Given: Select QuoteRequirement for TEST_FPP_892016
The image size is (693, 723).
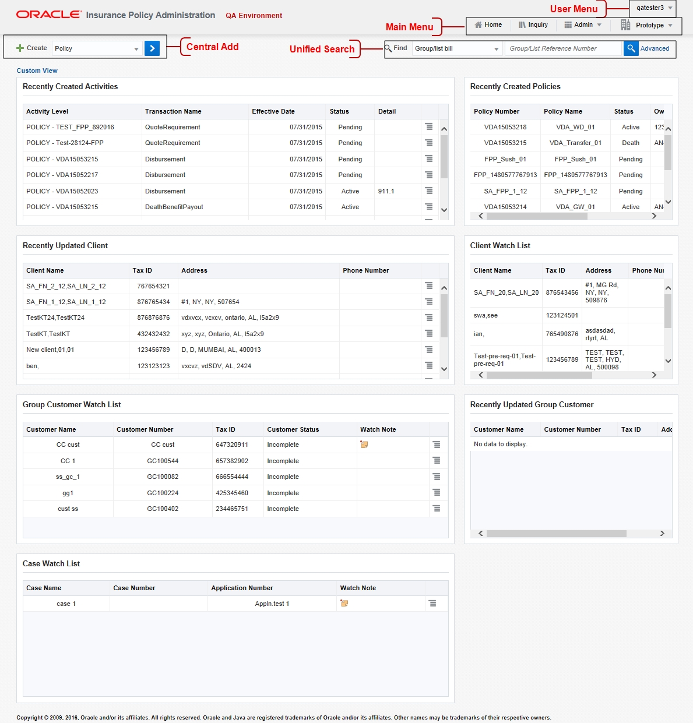Looking at the screenshot, I should tap(173, 127).
